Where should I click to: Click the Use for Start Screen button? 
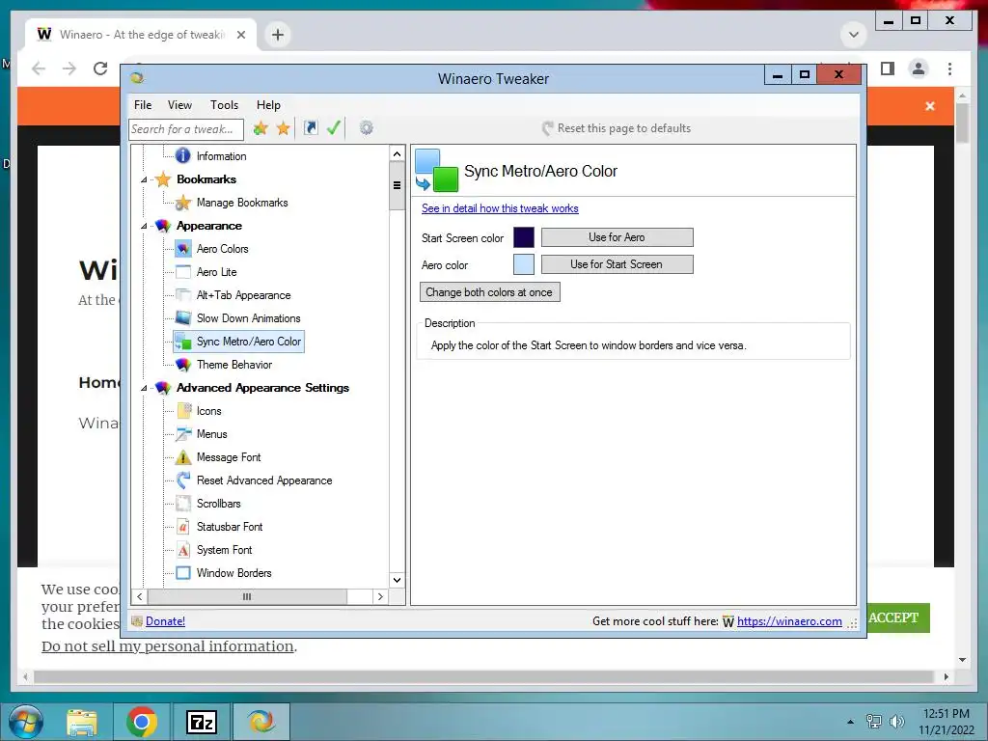click(617, 264)
